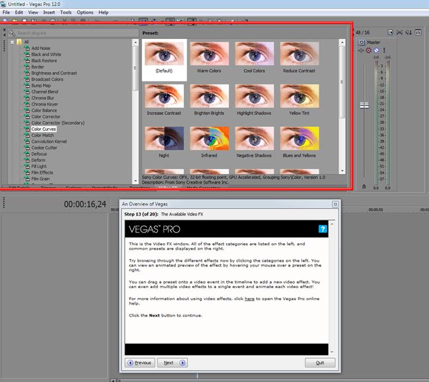This screenshot has width=429, height=382.
Task: Select Add Noise in plug-in list
Action: tap(41, 48)
